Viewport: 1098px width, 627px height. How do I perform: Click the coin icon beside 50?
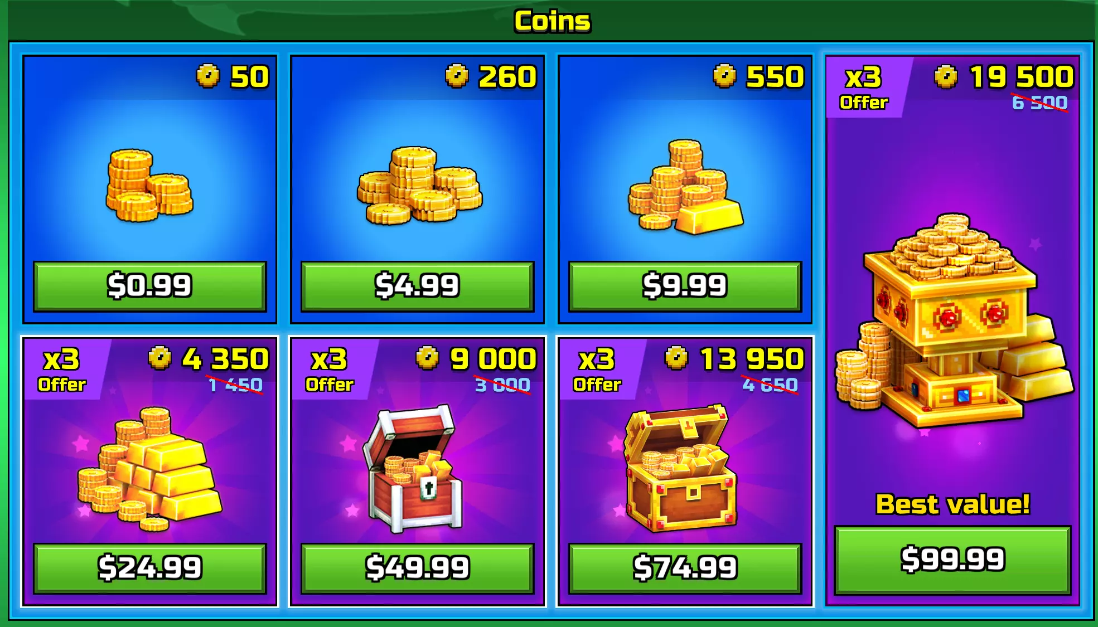[x=208, y=76]
